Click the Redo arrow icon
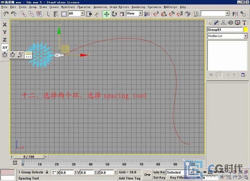 tap(14, 14)
